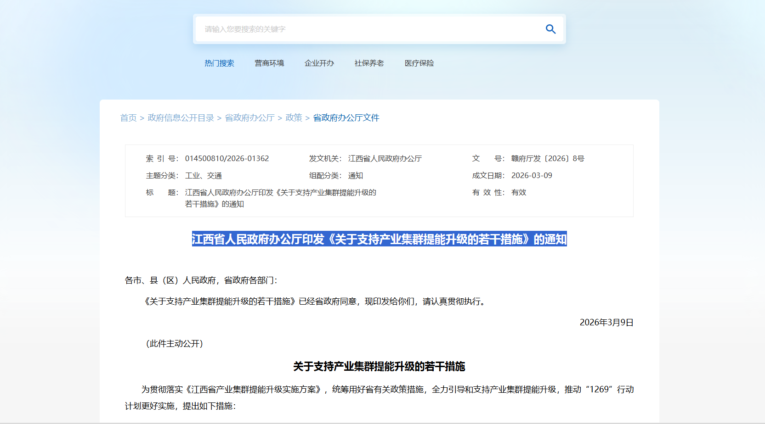Click the 成文日期 value 2026-03-09

point(532,176)
